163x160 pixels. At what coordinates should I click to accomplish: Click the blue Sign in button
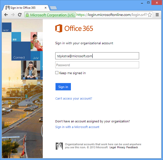[x=63, y=87]
